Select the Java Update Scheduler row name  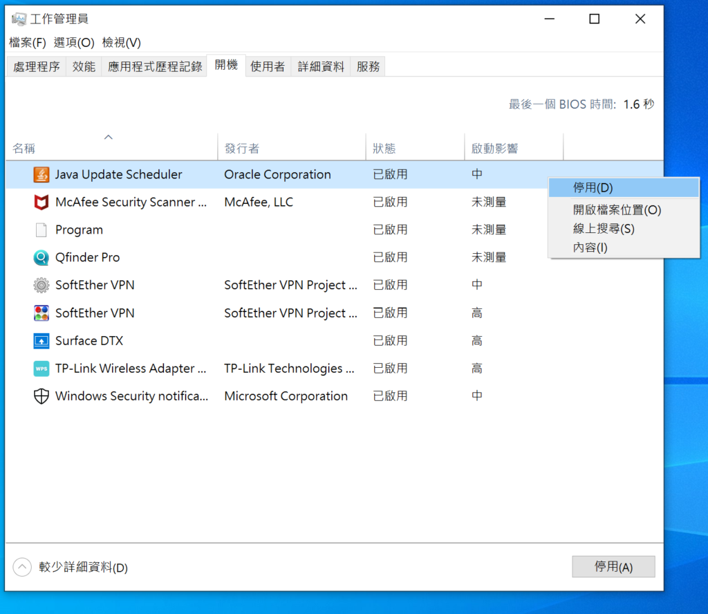pyautogui.click(x=119, y=175)
